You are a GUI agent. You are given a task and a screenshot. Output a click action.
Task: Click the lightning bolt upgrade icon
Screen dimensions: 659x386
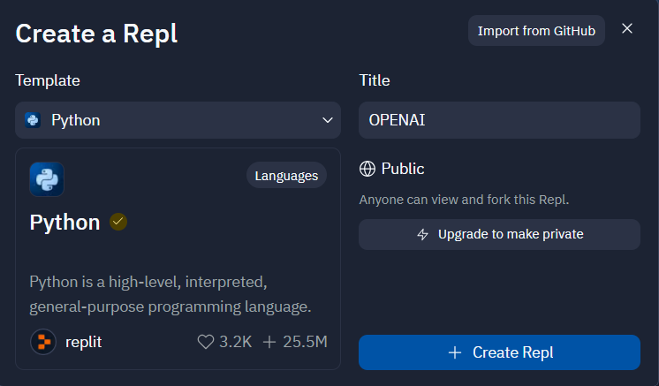pos(423,234)
